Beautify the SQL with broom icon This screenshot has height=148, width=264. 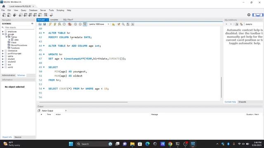[x=119, y=24]
